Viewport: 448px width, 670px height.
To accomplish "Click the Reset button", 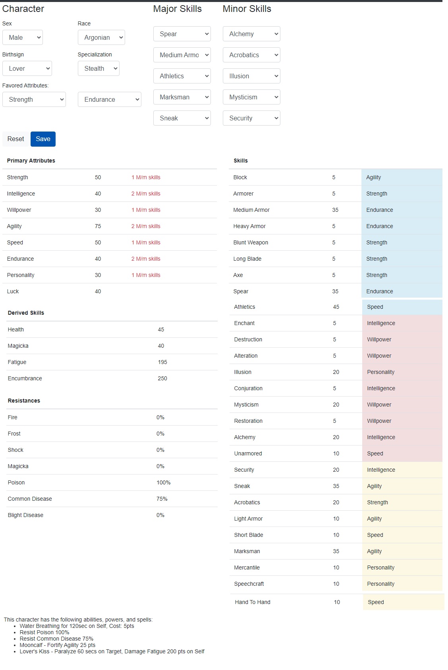I will click(16, 139).
